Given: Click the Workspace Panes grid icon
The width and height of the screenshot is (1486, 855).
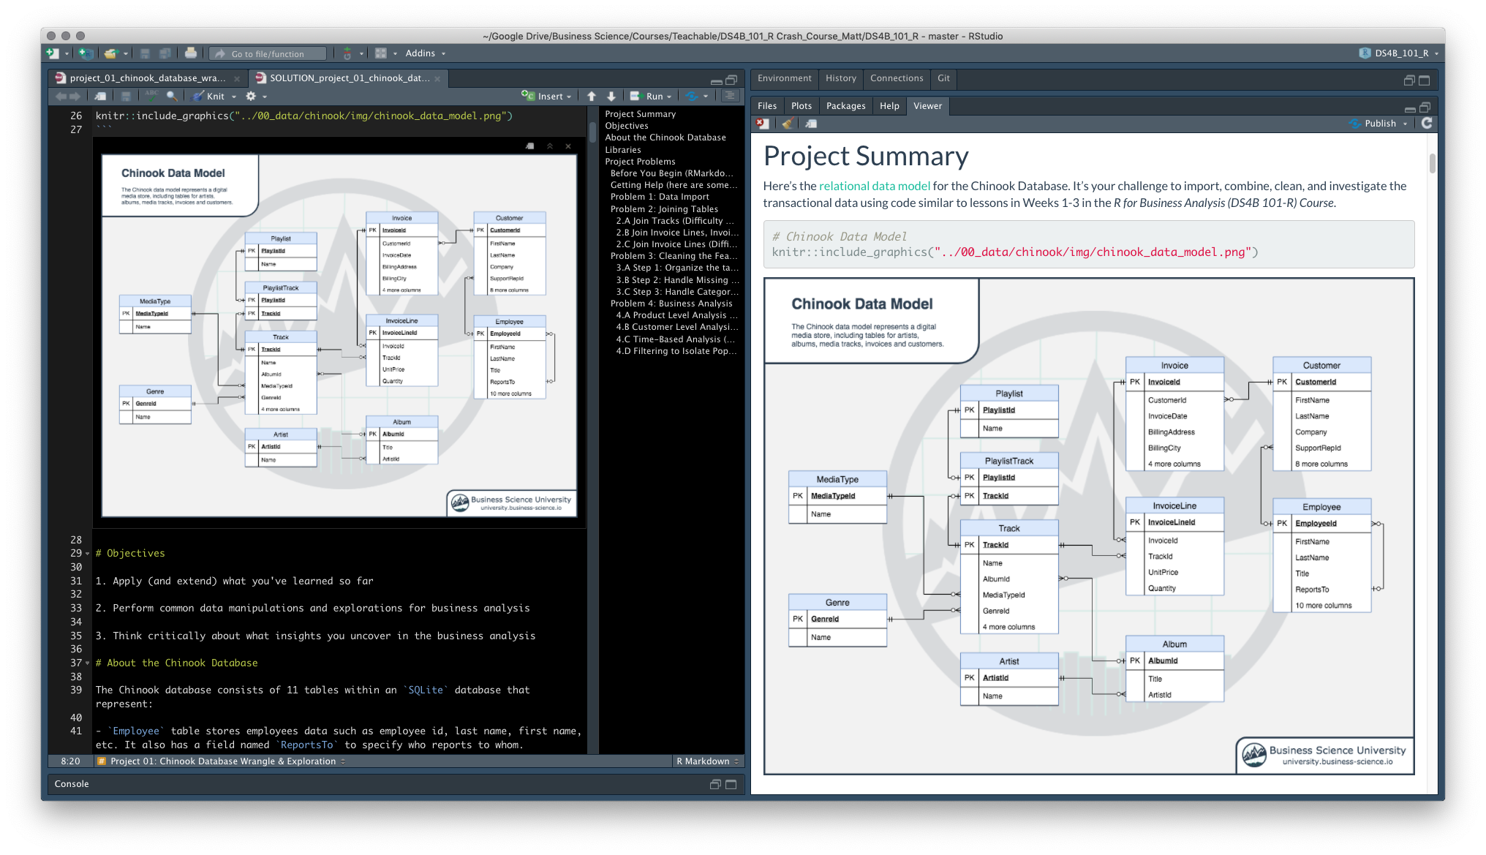Looking at the screenshot, I should pyautogui.click(x=381, y=53).
